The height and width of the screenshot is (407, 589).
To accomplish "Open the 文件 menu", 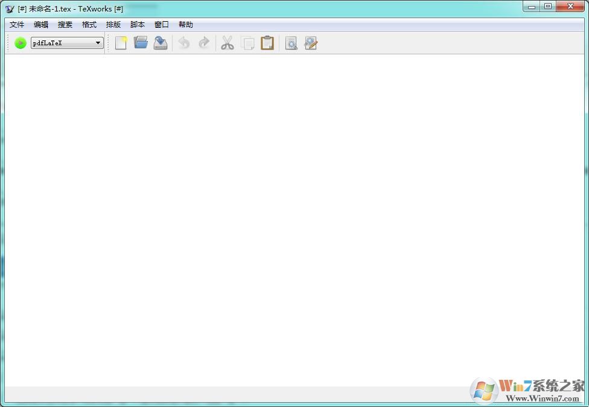I will [x=17, y=24].
